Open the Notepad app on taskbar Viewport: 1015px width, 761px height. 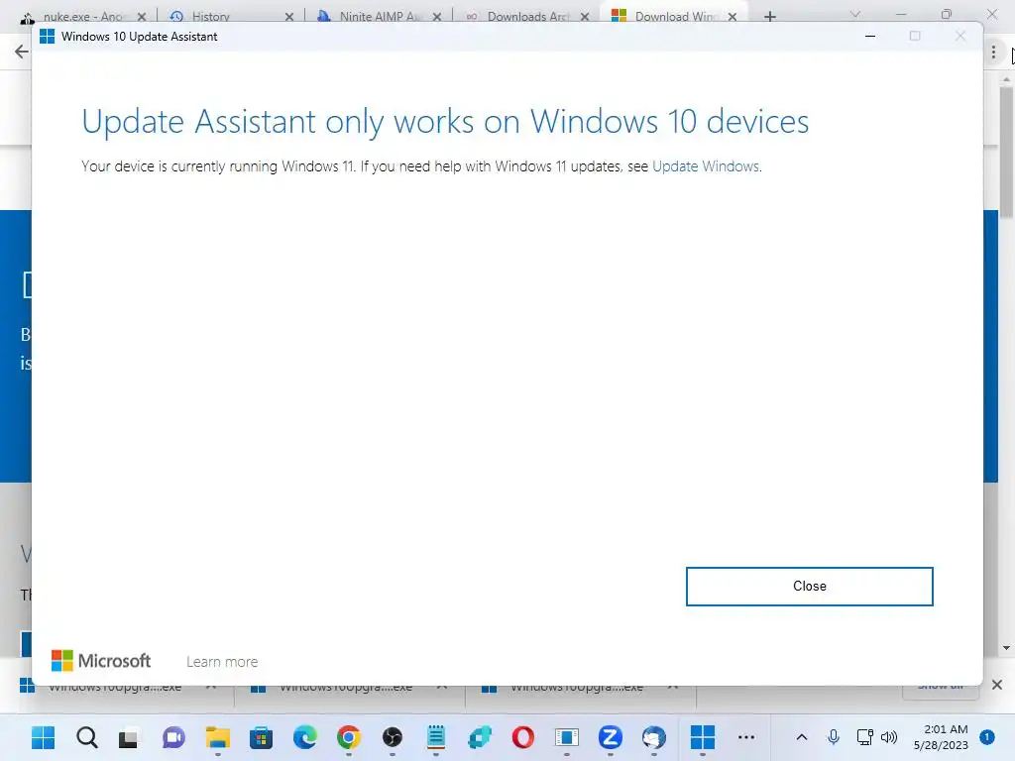(x=436, y=737)
